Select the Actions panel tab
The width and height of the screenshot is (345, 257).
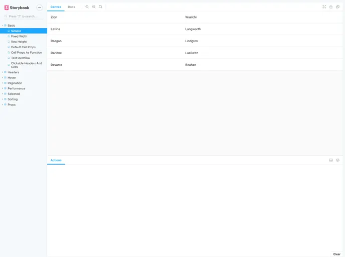(56, 160)
